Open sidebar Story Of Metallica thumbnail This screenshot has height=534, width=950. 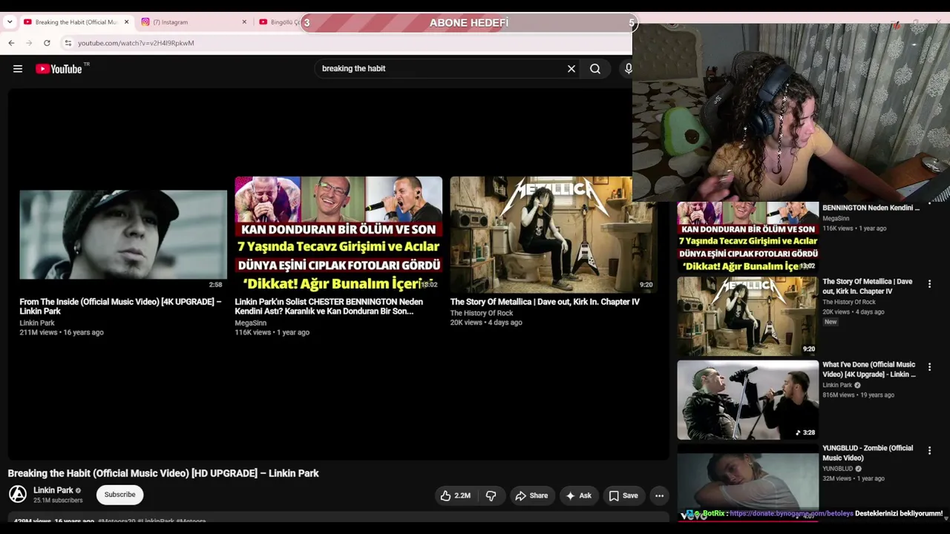coord(747,316)
